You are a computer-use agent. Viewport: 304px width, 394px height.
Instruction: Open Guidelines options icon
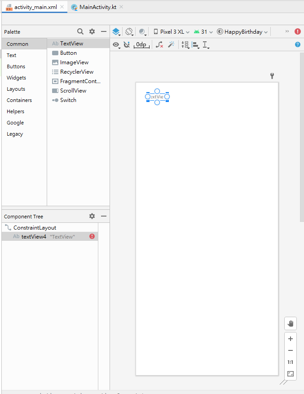[206, 45]
